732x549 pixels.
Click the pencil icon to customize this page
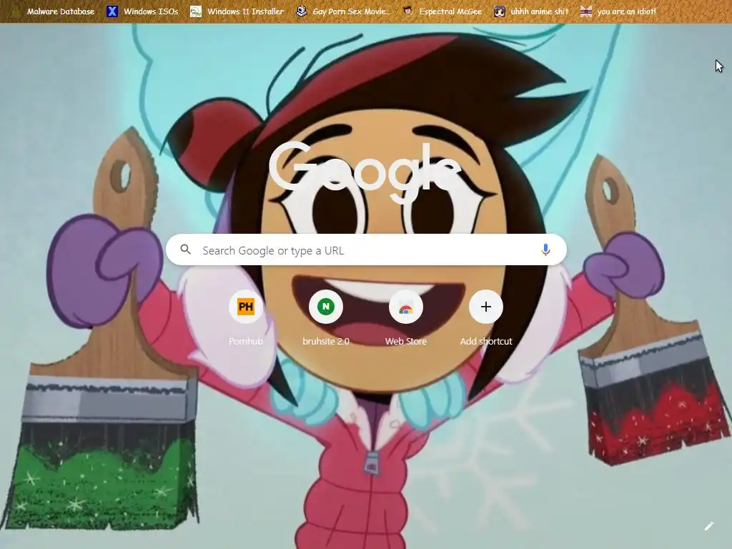[x=709, y=527]
